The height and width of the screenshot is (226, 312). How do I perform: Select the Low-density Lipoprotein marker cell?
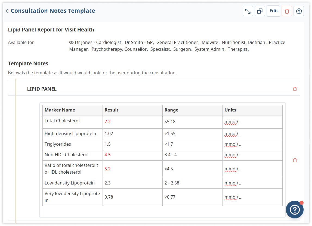pyautogui.click(x=73, y=183)
